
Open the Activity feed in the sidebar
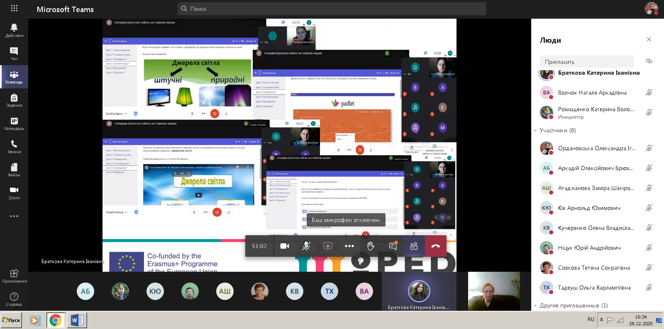pyautogui.click(x=14, y=30)
